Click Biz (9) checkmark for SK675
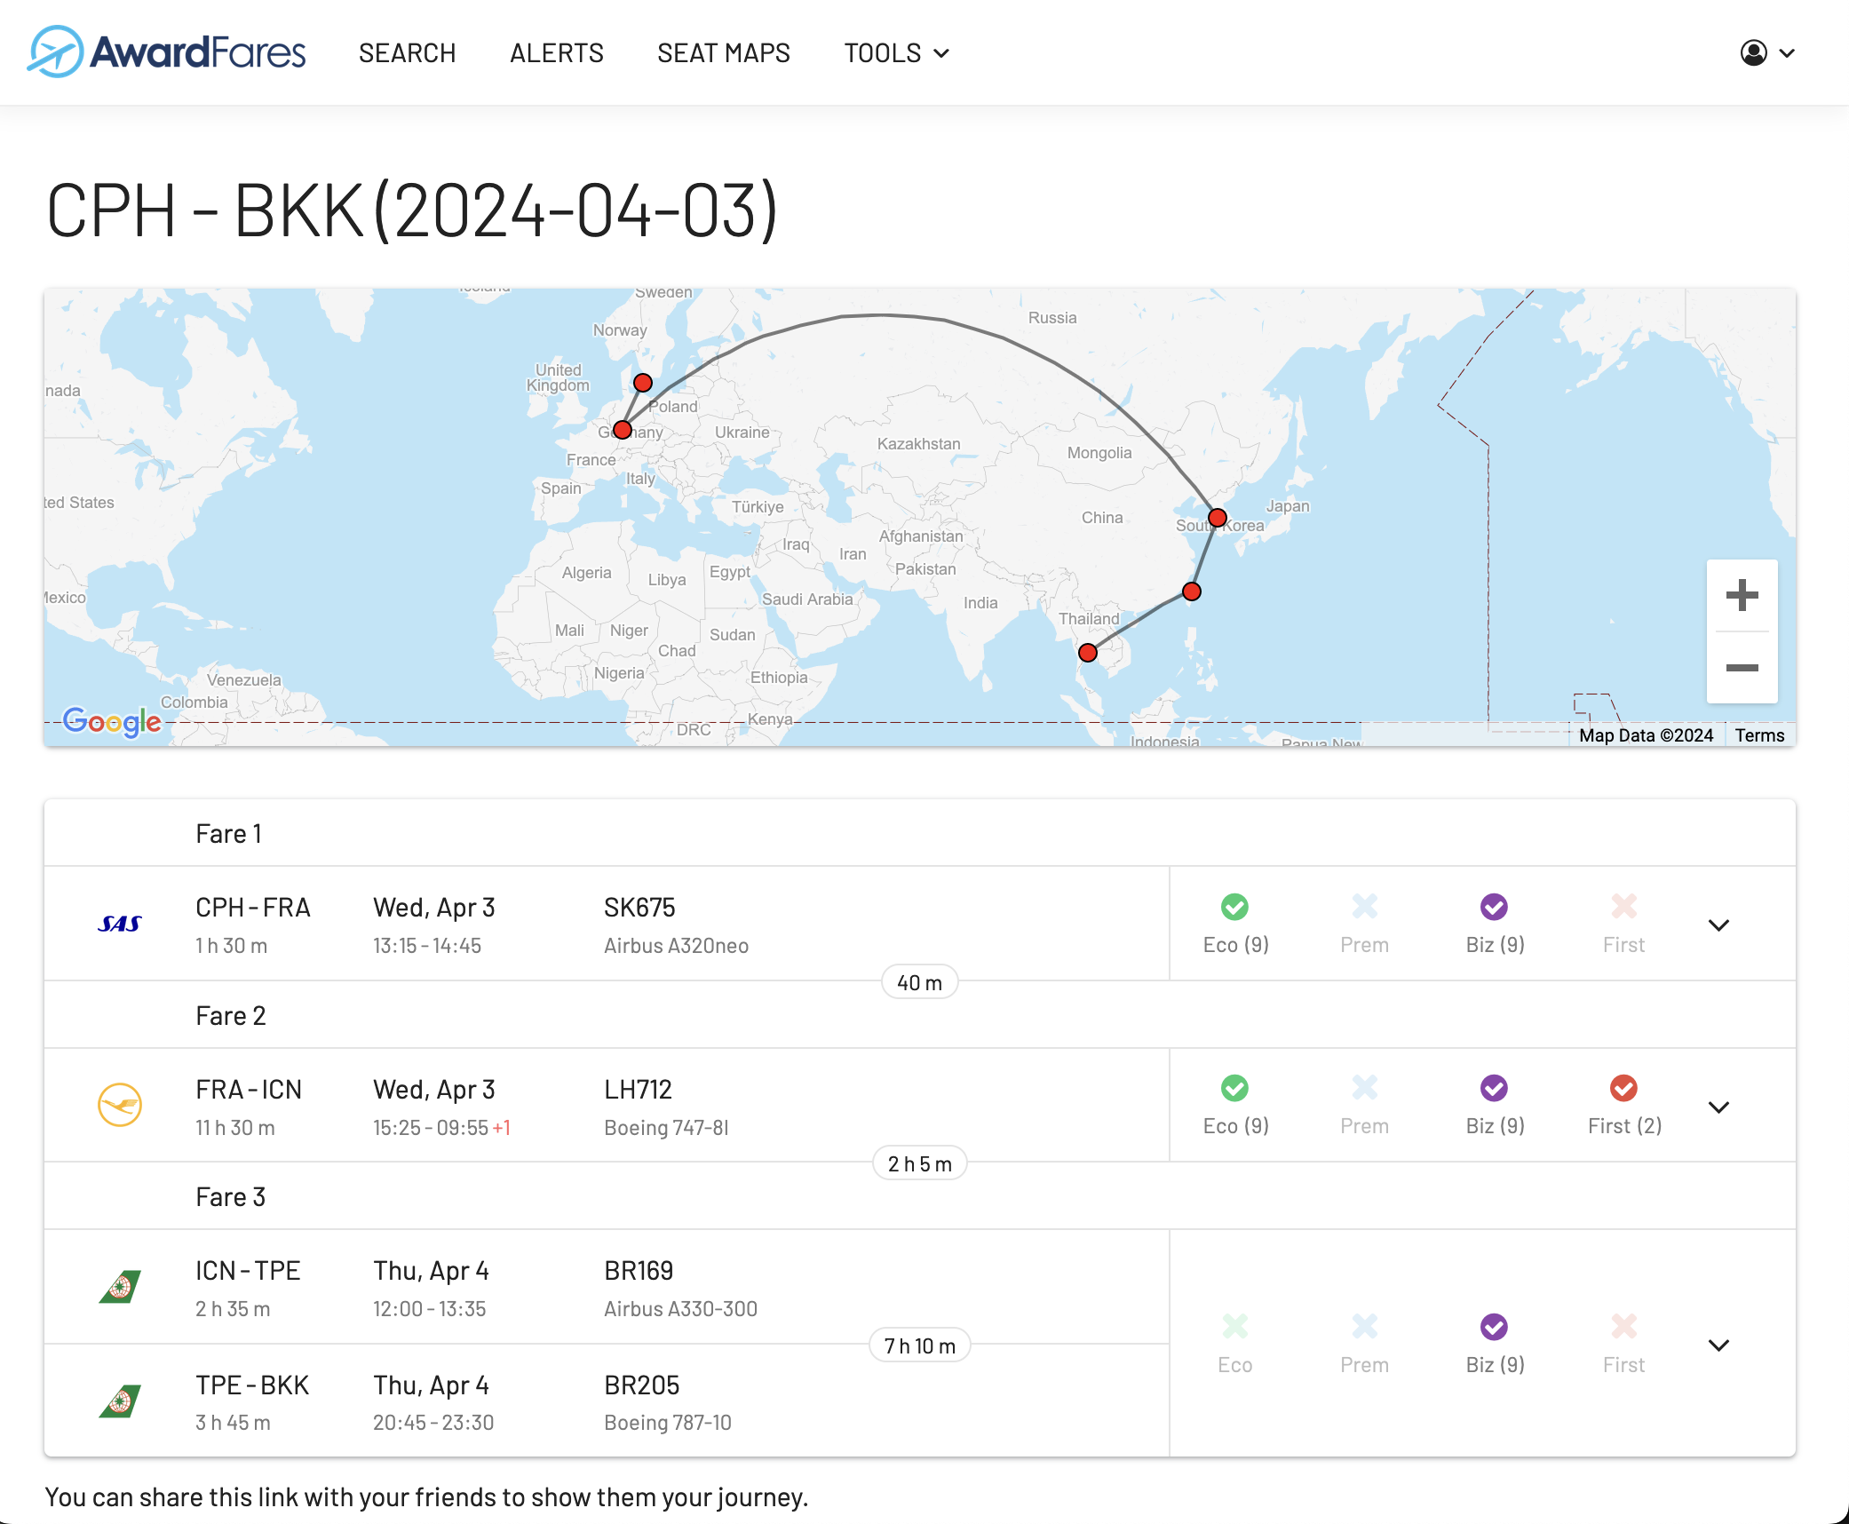This screenshot has width=1849, height=1524. coord(1495,907)
